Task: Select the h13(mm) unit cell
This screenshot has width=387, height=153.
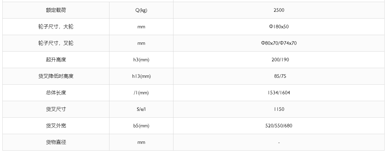Action: (141, 76)
